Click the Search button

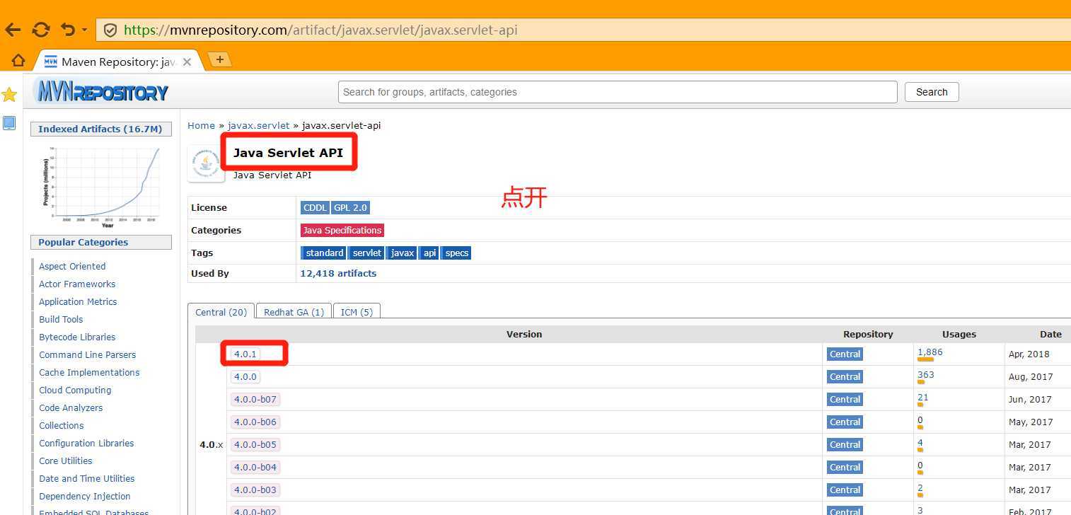coord(932,92)
